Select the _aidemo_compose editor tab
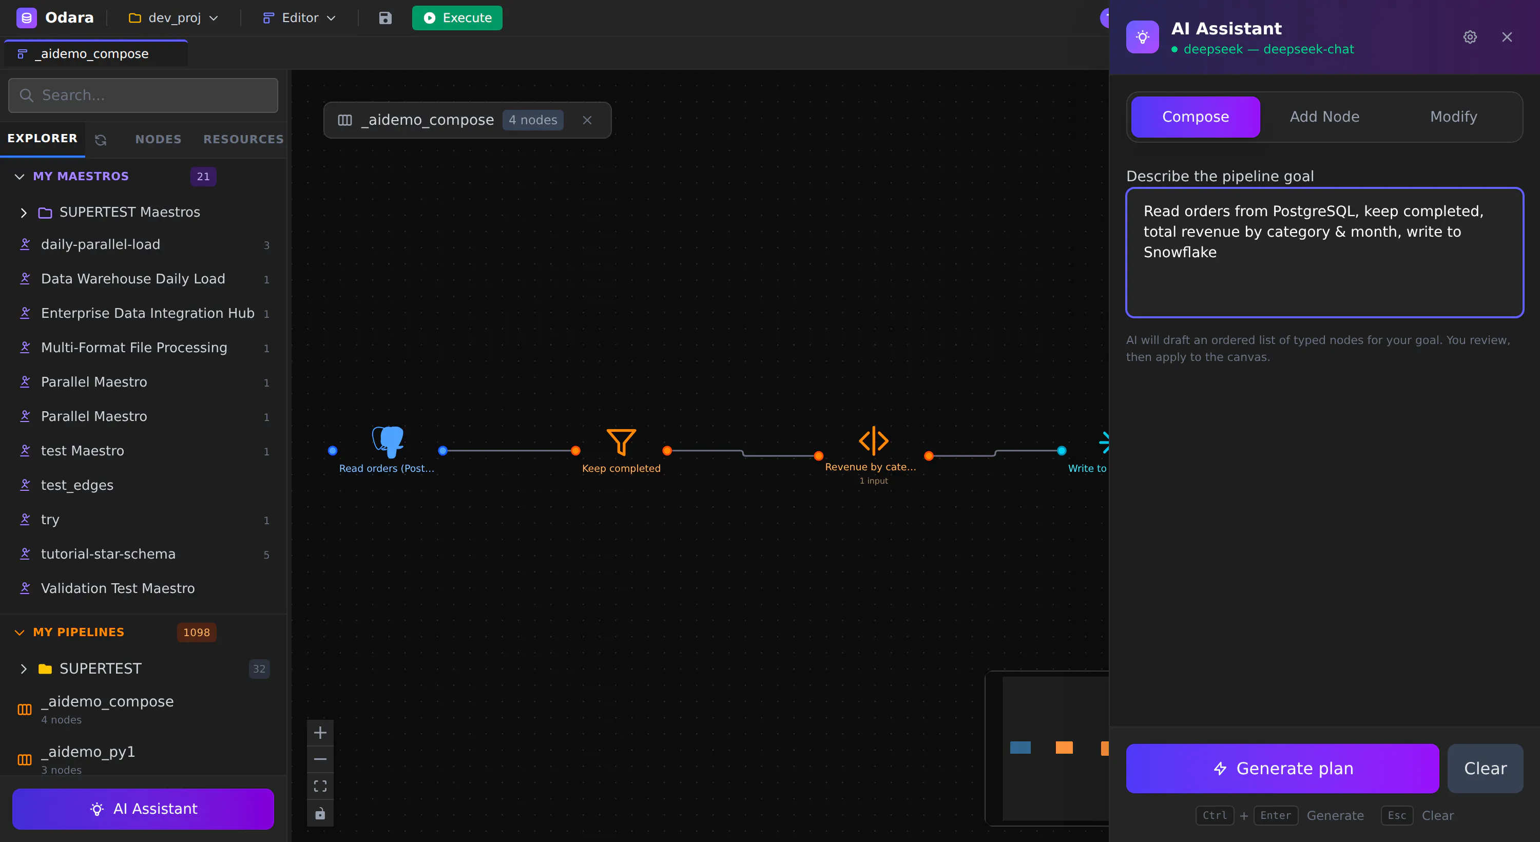The height and width of the screenshot is (842, 1540). click(95, 54)
